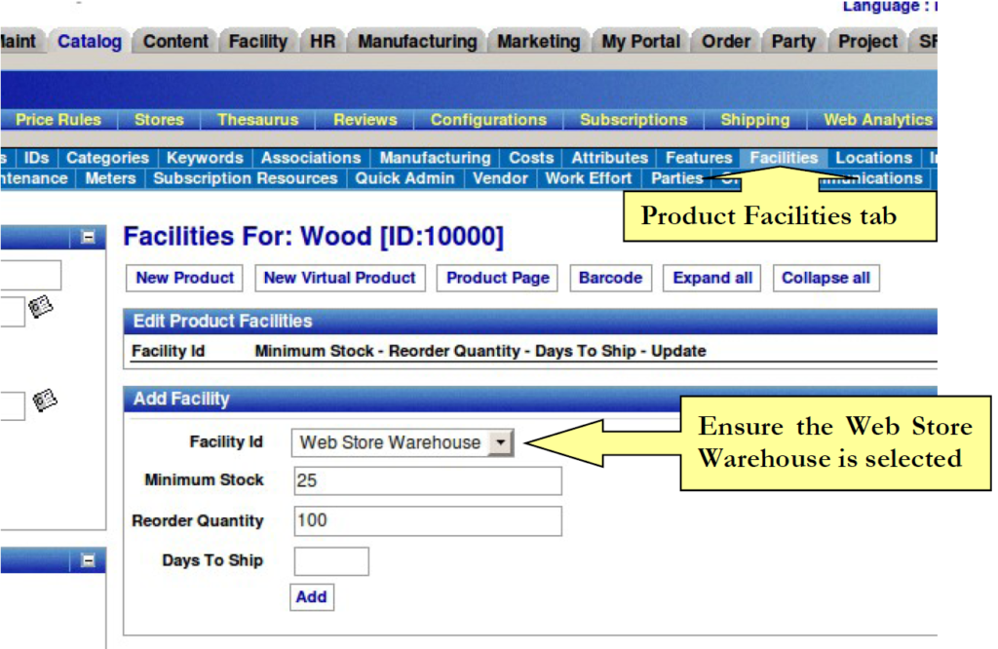Screen dimensions: 998x649
Task: Switch to the Facilities product tab
Action: tap(784, 158)
